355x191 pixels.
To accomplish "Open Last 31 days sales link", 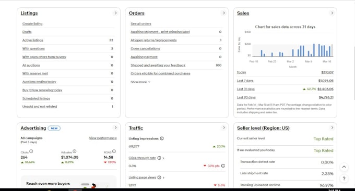I will pos(246,89).
